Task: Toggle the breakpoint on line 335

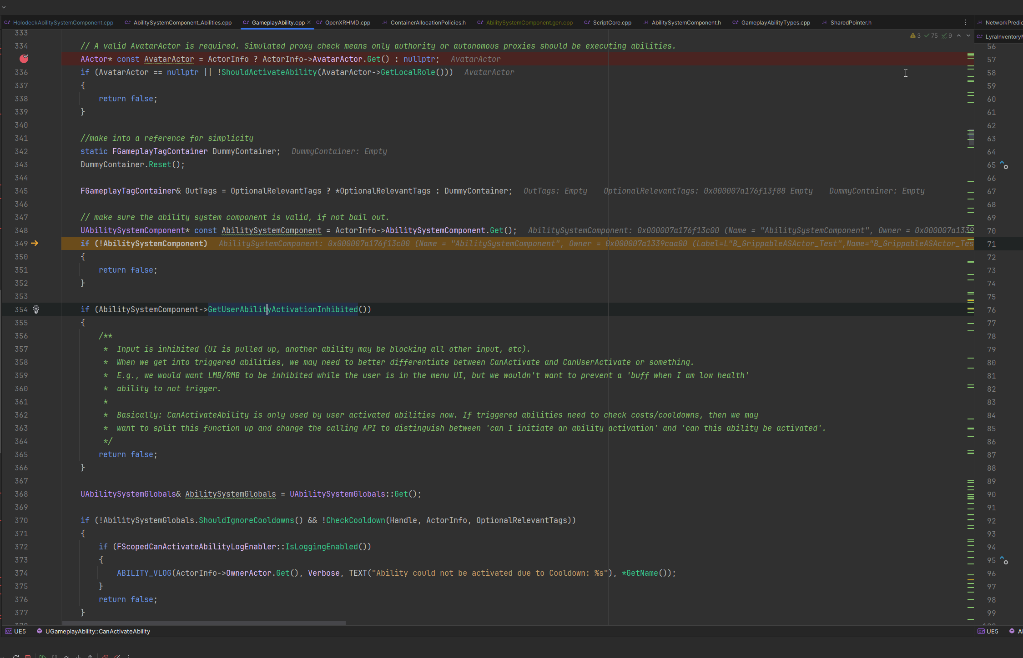Action: (24, 59)
